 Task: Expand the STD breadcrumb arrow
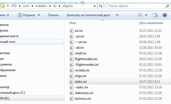click(x=20, y=6)
